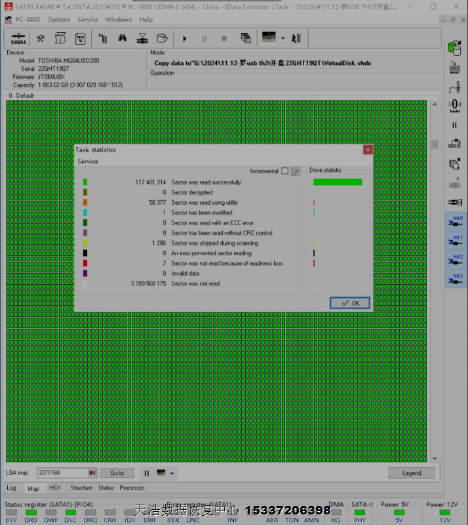Enable the Incremental checkbox
Viewport: 468px width, 525px height.
click(x=284, y=171)
